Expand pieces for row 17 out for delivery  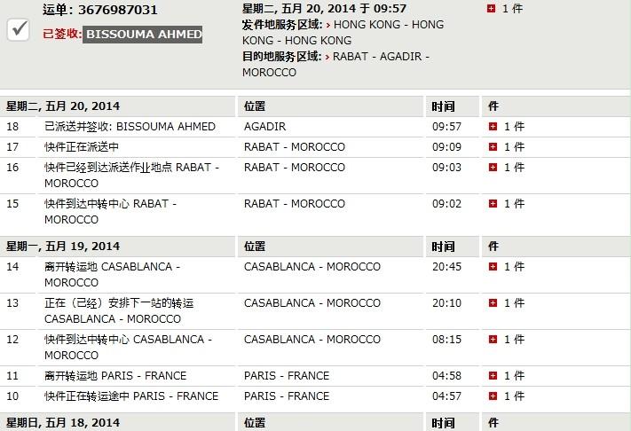click(x=493, y=147)
